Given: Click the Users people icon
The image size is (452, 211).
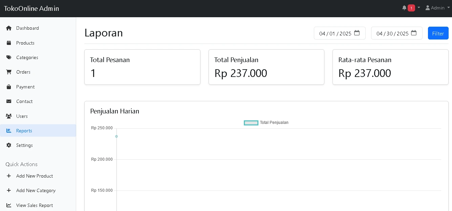Looking at the screenshot, I should click(x=9, y=116).
